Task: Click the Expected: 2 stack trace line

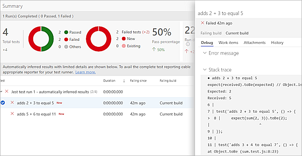Action: 219,92
